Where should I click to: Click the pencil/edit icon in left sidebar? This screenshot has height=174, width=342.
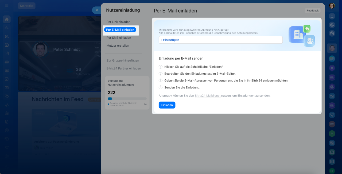pyautogui.click(x=7, y=105)
